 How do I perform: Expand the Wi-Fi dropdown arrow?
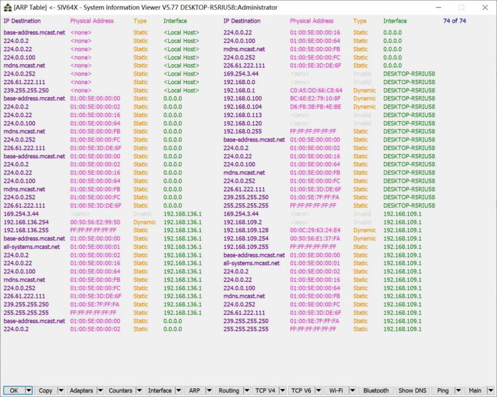[353, 390]
